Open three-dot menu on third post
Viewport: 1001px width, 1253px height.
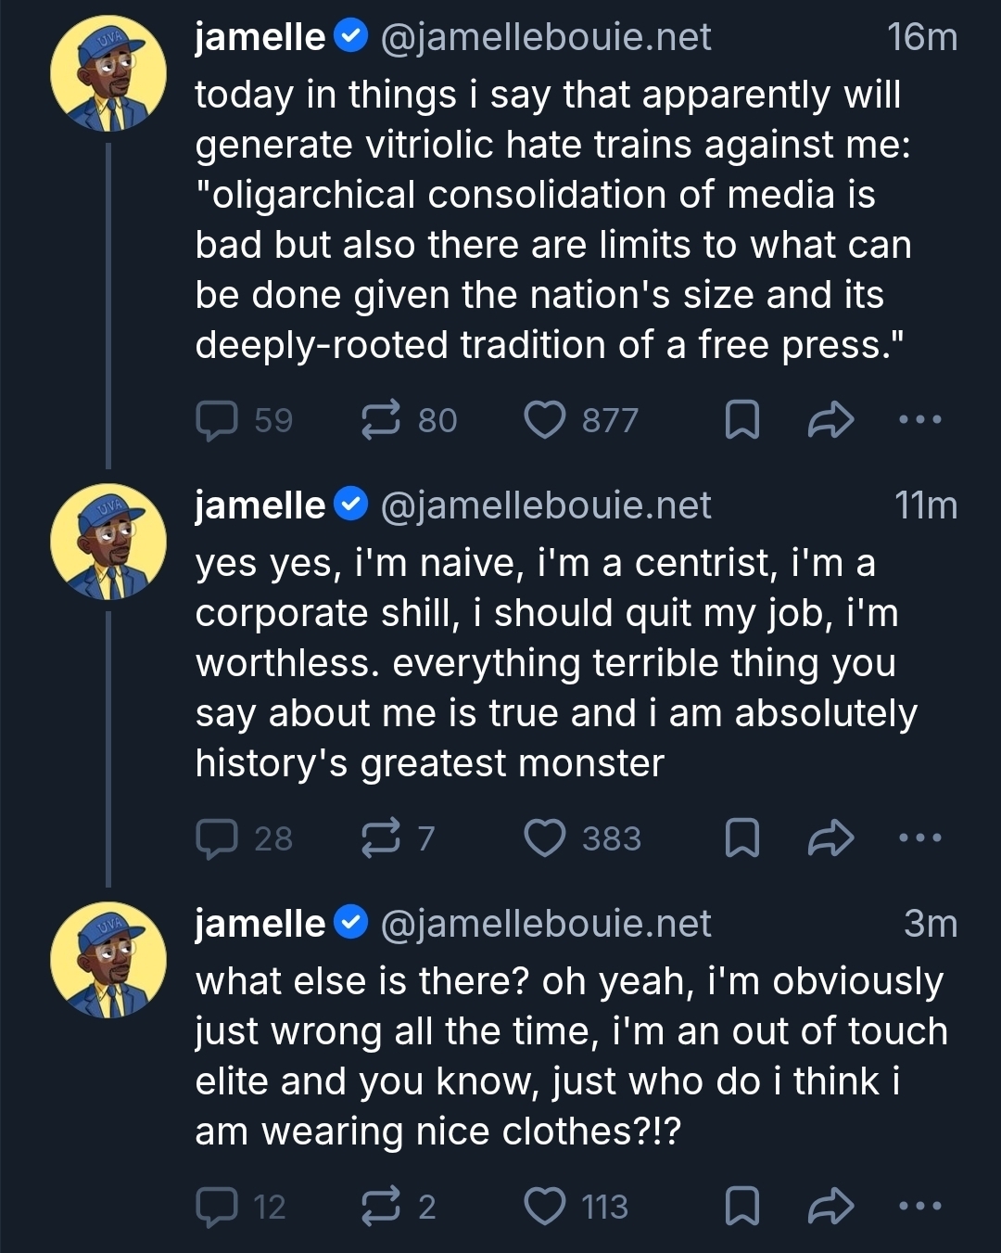(920, 1207)
